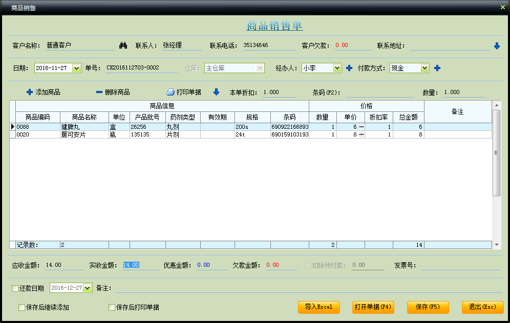Click the 客户名称 普通客户 field
Viewport: 510px width, 323px height.
(x=80, y=45)
